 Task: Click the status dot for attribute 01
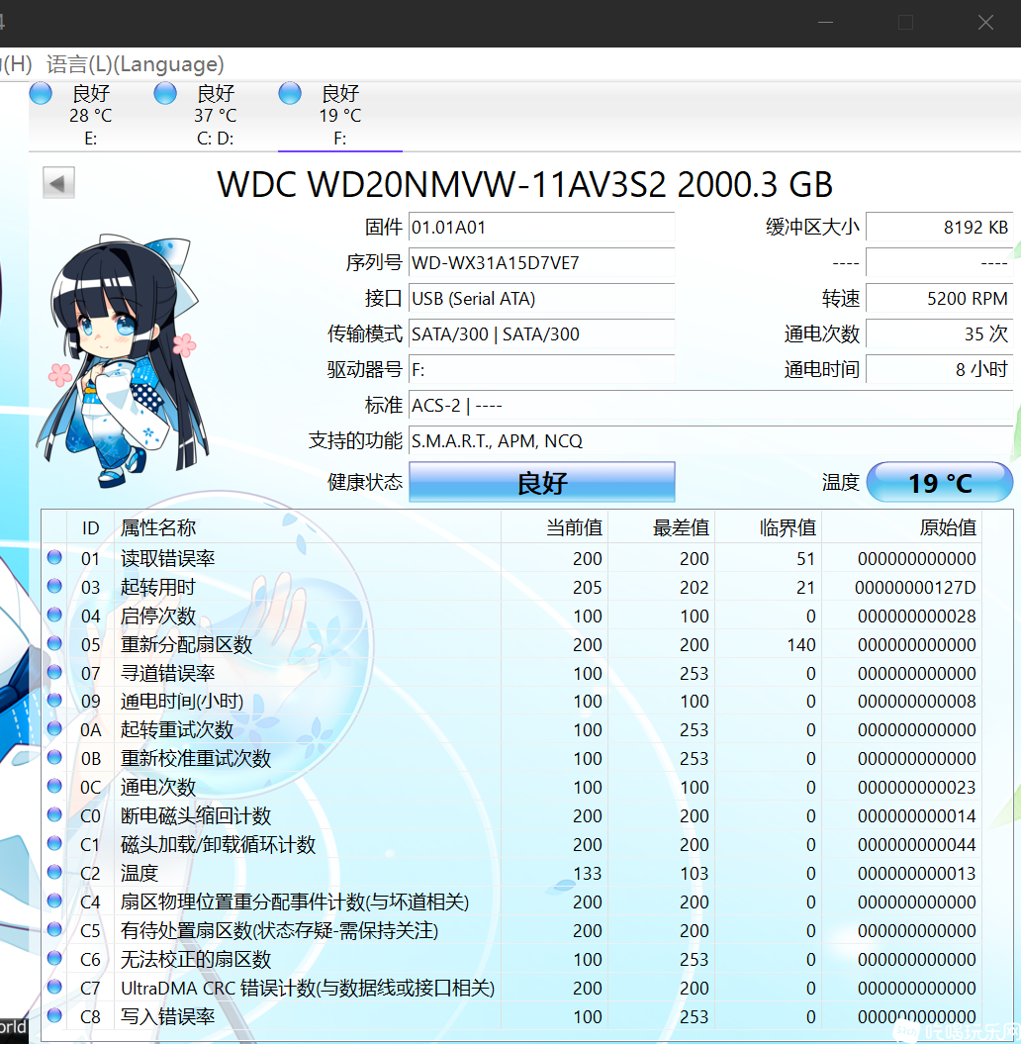(x=54, y=557)
